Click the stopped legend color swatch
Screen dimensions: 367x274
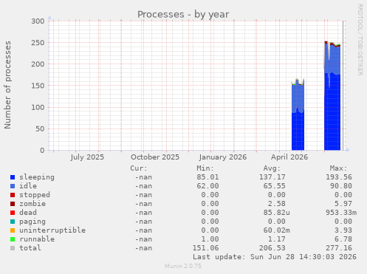point(13,195)
